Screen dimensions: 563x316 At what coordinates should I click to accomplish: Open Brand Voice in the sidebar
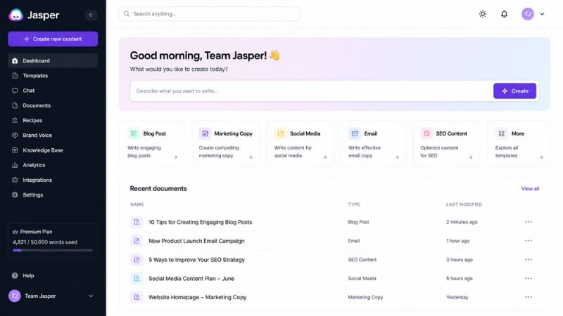tap(53, 136)
